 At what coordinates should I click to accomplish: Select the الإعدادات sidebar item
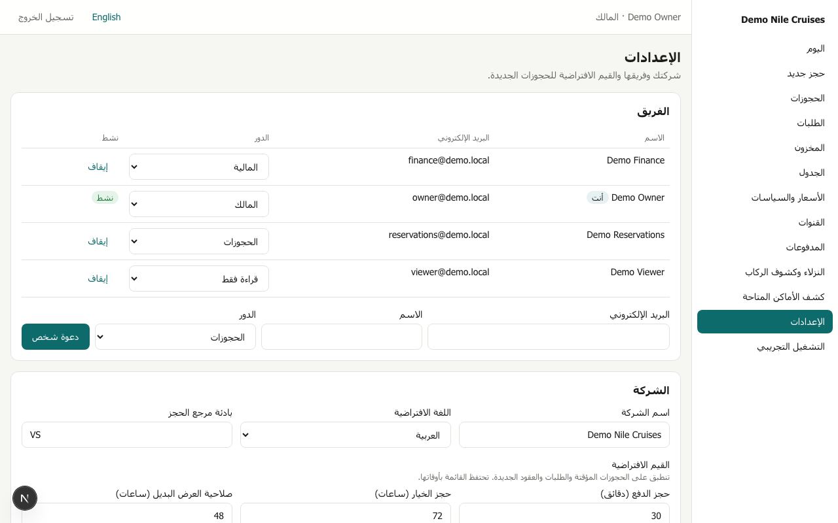(x=765, y=322)
